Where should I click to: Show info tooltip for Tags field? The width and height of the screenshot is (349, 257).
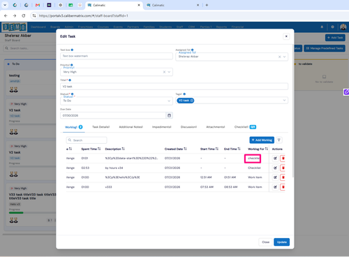[x=184, y=94]
